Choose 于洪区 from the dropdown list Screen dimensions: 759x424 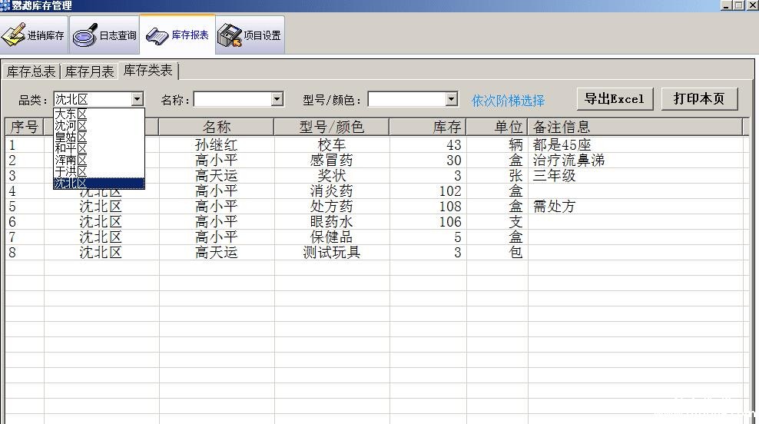[99, 171]
